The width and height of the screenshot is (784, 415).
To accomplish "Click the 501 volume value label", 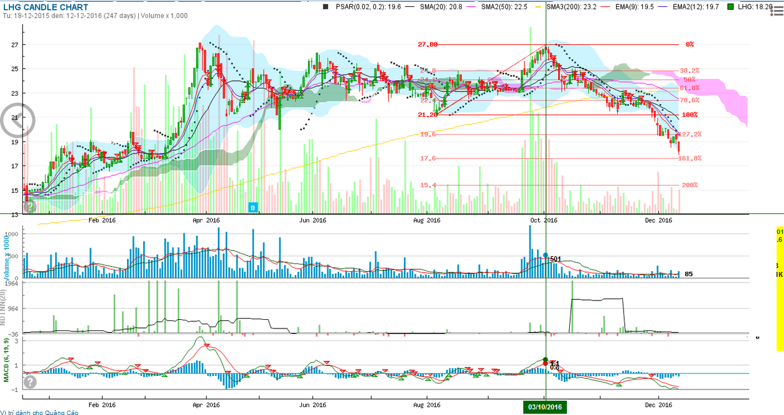I will coord(556,259).
